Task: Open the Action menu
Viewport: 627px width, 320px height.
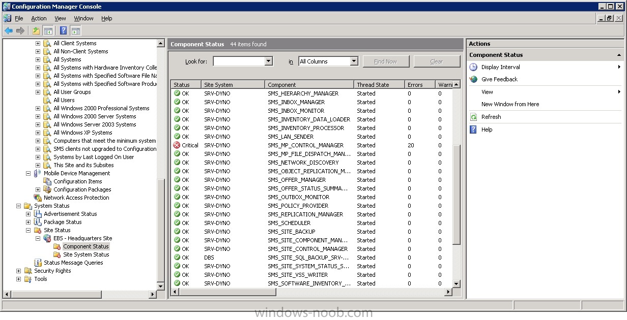Action: (39, 18)
